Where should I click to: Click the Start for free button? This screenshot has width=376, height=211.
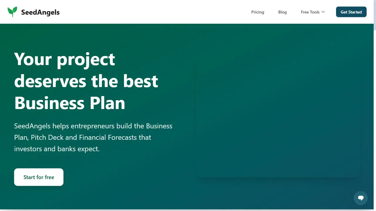(39, 177)
